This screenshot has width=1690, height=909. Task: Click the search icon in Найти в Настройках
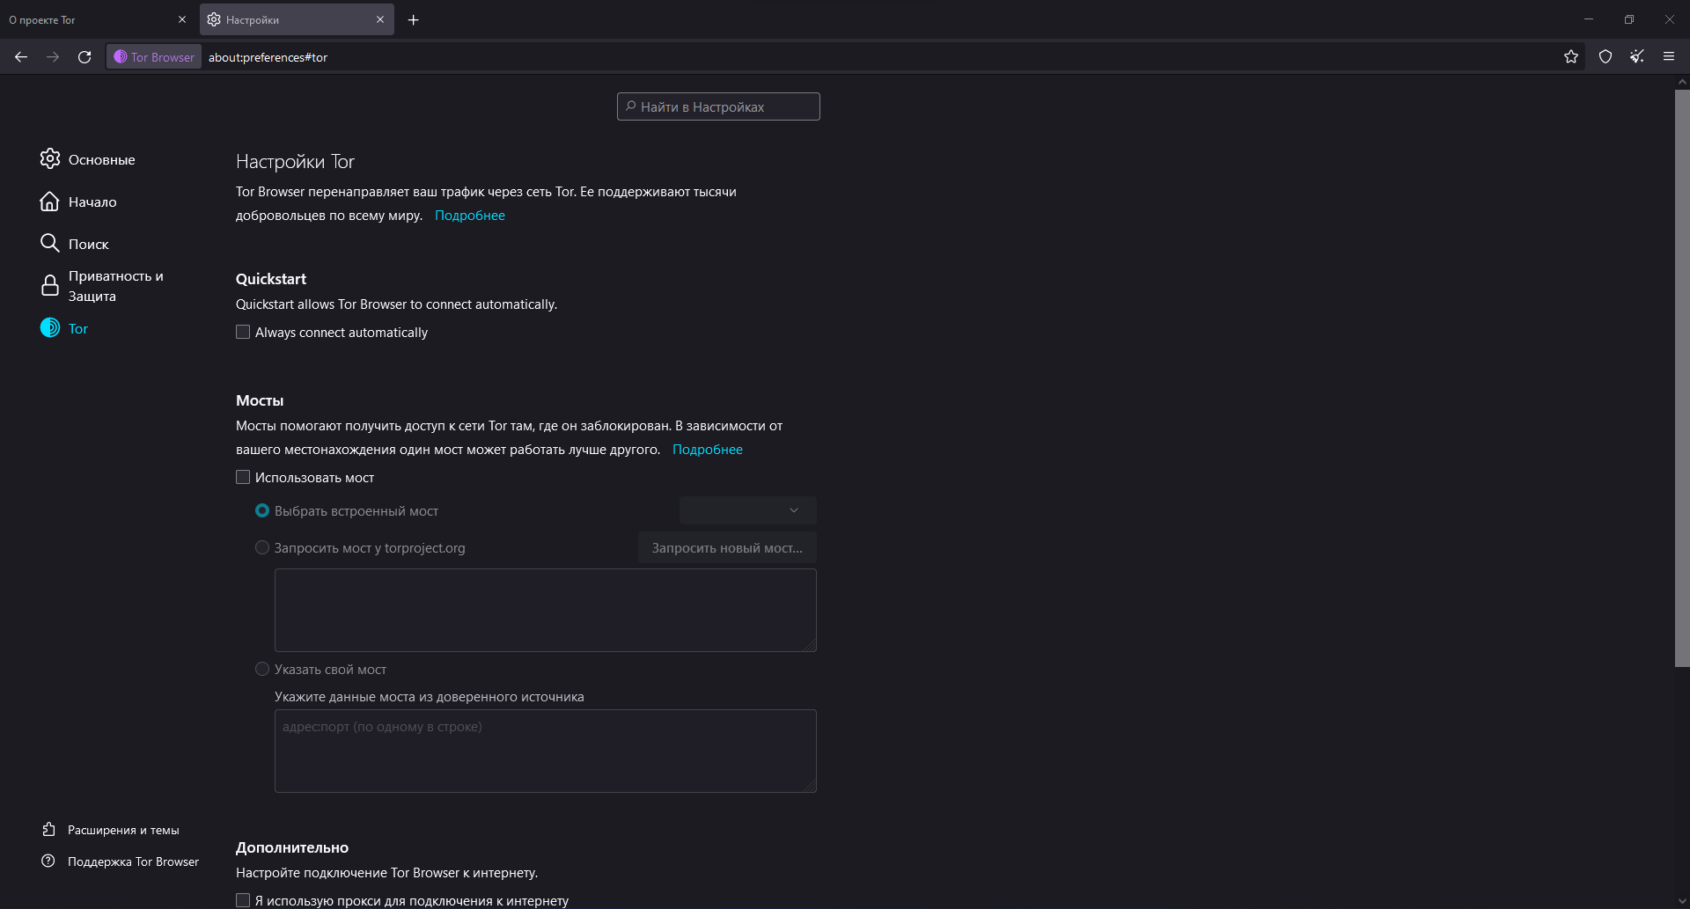pos(630,106)
